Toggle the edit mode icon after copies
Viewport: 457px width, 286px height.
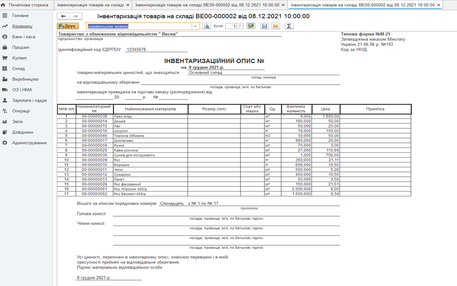point(251,26)
